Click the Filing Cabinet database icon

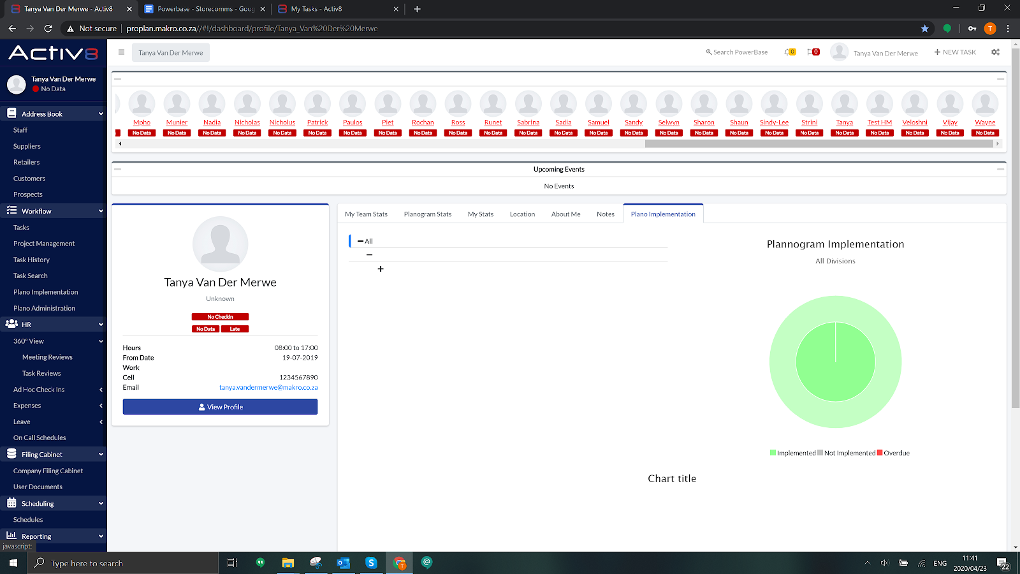11,454
